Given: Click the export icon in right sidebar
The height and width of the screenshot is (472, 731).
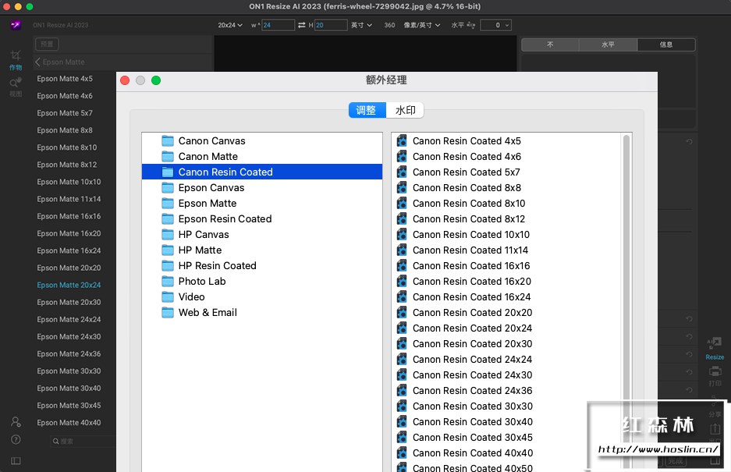Looking at the screenshot, I should [715, 428].
